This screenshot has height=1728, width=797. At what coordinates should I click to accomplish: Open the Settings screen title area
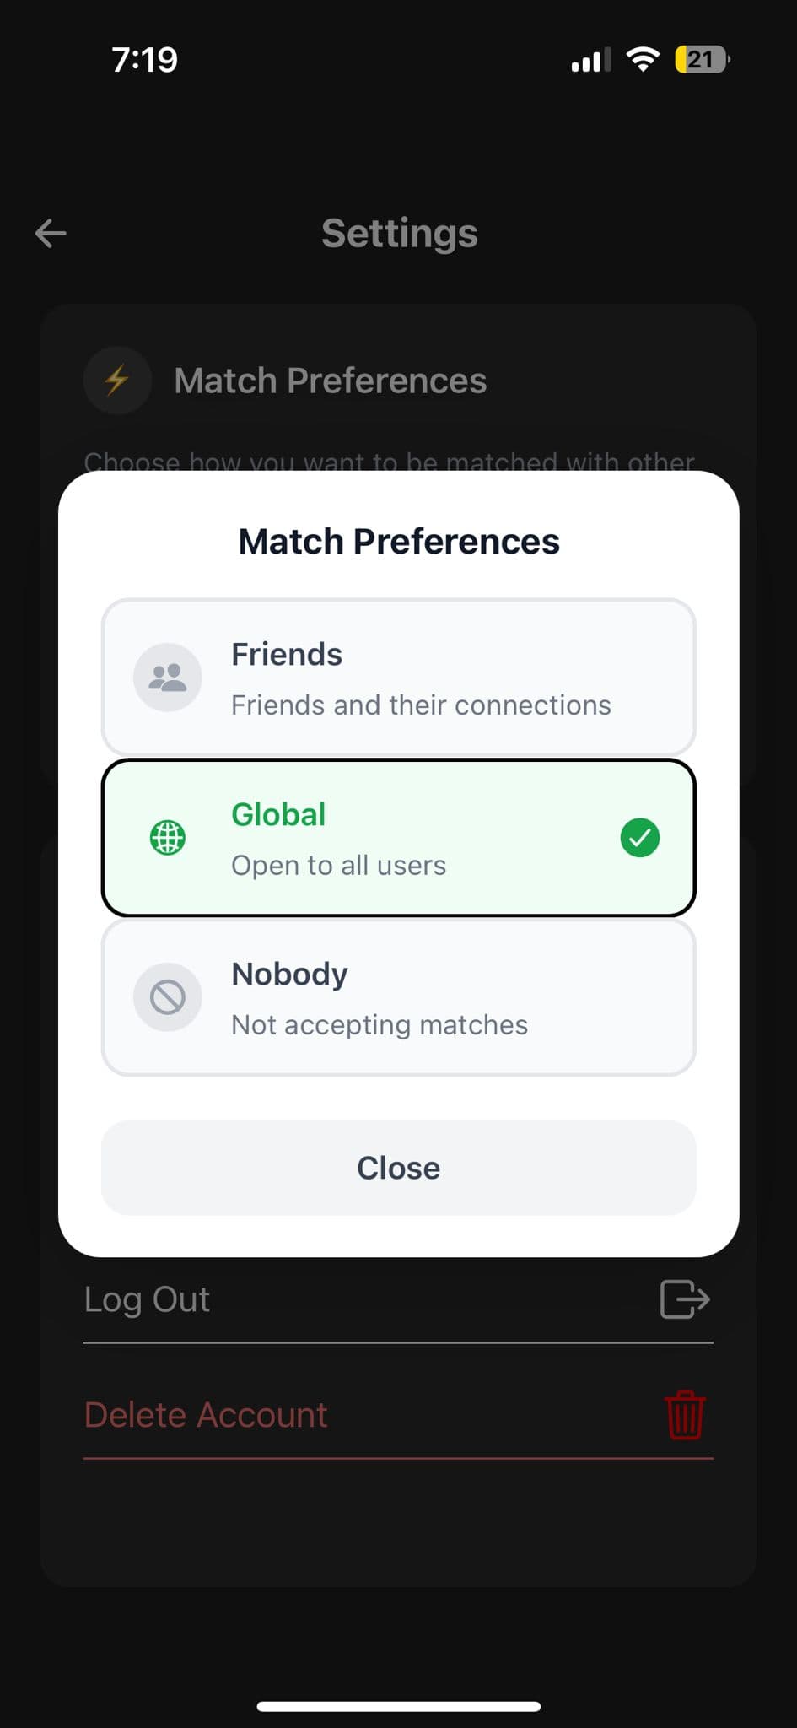point(398,233)
